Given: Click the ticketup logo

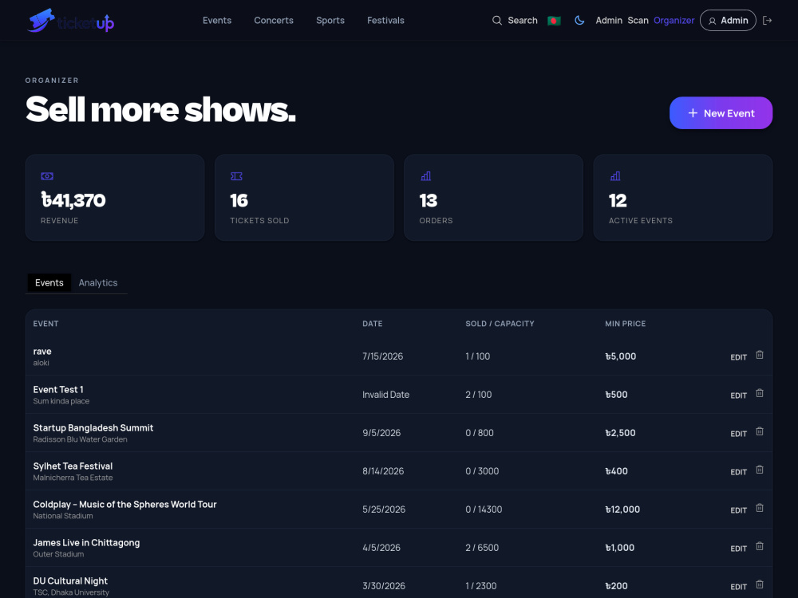Looking at the screenshot, I should tap(70, 21).
